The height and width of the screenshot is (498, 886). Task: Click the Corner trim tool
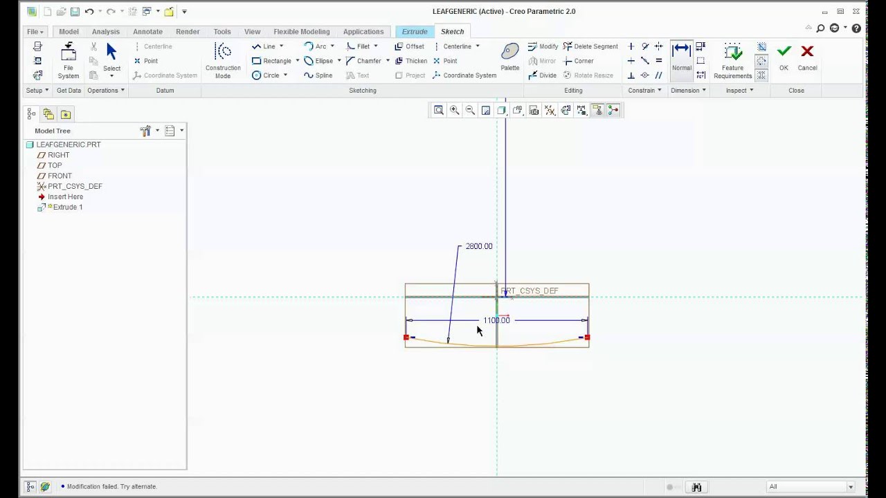point(578,61)
